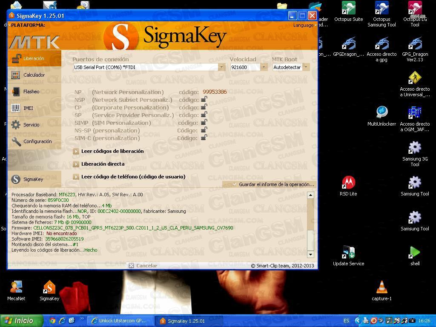The width and height of the screenshot is (436, 327).
Task: Select the SigmaKey sidebar entry
Action: (34, 179)
